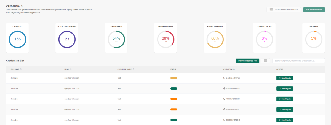This screenshot has height=125, width=331.
Task: Click the CREDENTIALS page title
Action: pyautogui.click(x=14, y=6)
